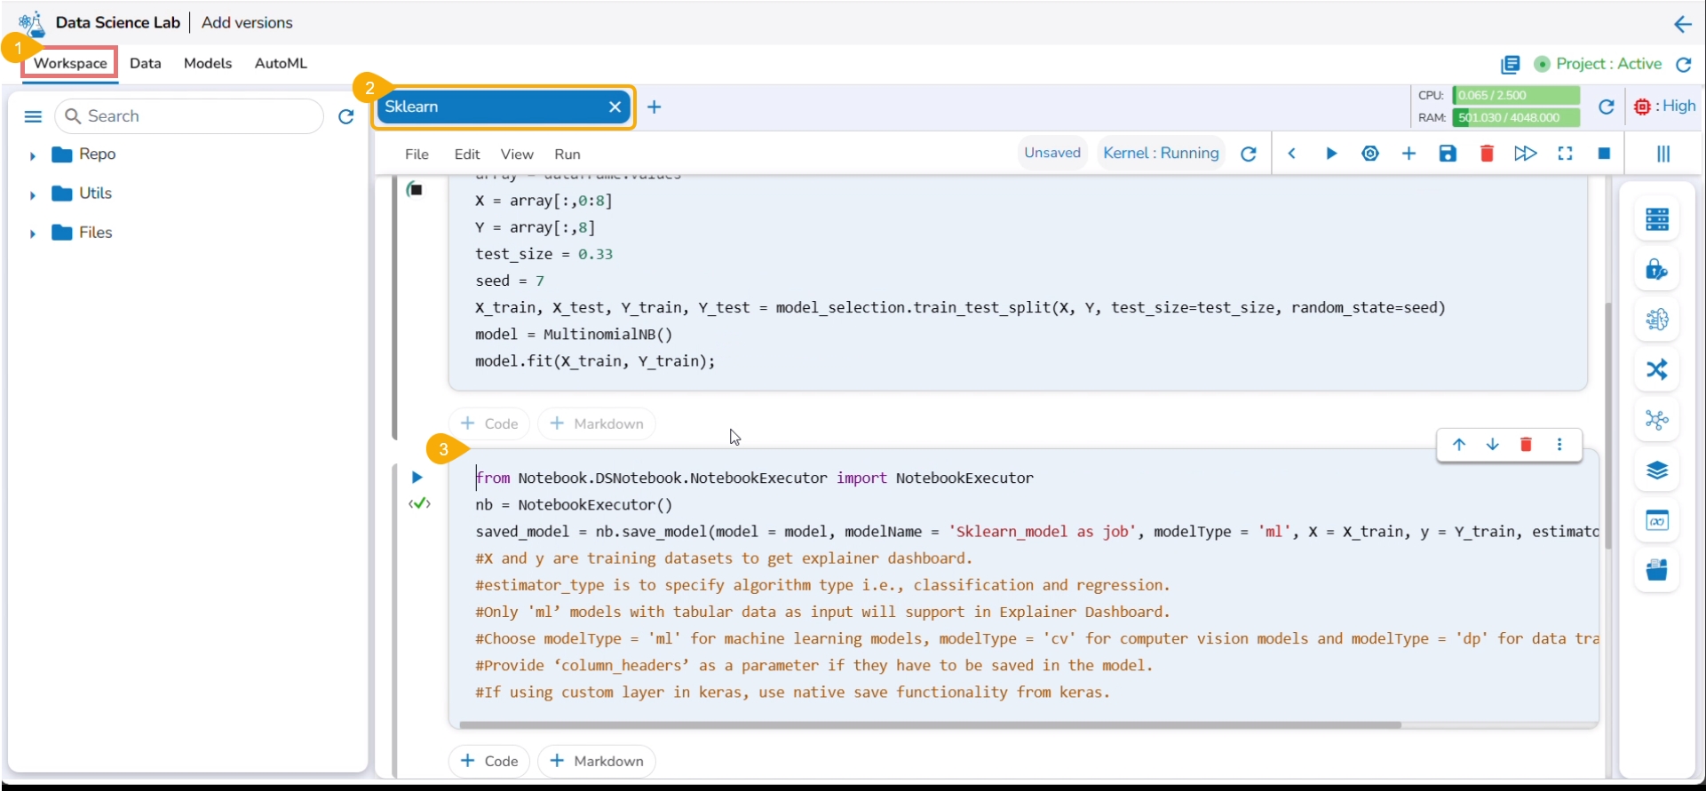Viewport: 1706px width, 791px height.
Task: Click the algorithms shuffle icon in right sidebar
Action: [1656, 369]
